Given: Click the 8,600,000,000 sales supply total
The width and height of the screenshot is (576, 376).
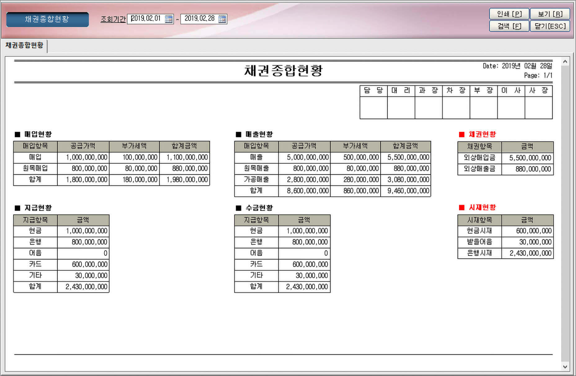Looking at the screenshot, I should pos(308,191).
